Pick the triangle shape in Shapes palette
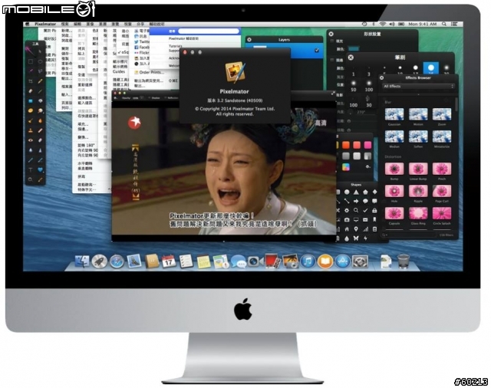Image resolution: width=491 pixels, height=388 pixels. pyautogui.click(x=356, y=192)
